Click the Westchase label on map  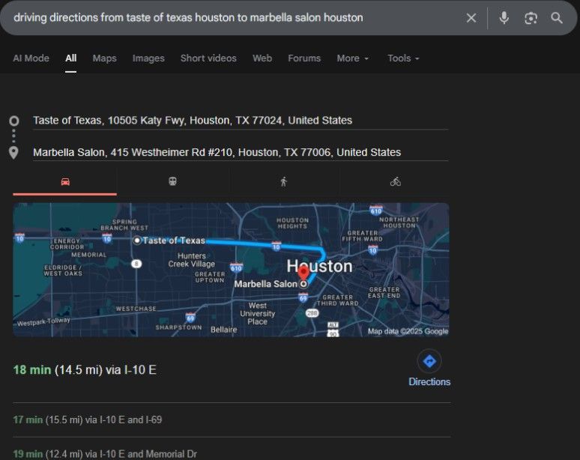pyautogui.click(x=136, y=309)
